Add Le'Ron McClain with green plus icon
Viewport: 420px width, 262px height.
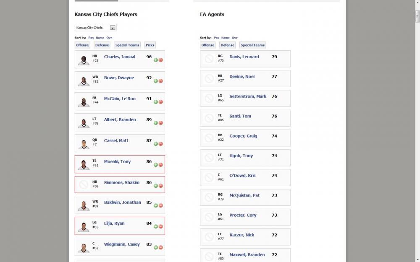point(156,102)
